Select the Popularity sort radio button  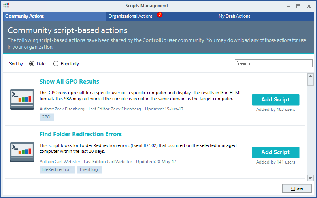[56, 64]
